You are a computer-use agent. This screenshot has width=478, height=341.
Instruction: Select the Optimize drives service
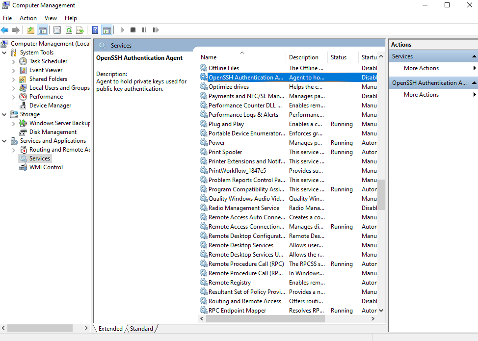pos(288,87)
